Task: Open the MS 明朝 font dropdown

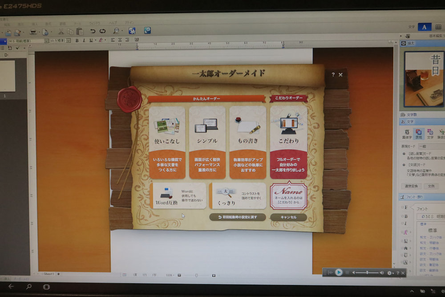Action: coord(47,41)
